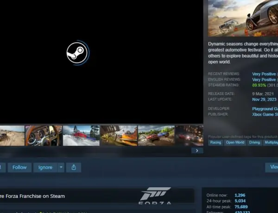Click the Ignore button
This screenshot has height=213, width=278.
pyautogui.click(x=45, y=167)
